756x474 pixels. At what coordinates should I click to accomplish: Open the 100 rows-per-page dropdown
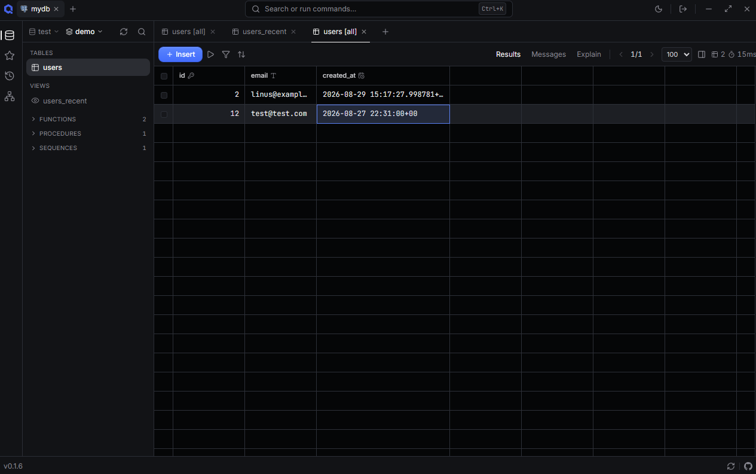click(x=677, y=54)
